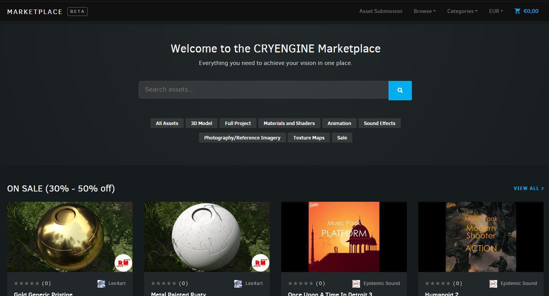
Task: Open Modern Shooter Action thumbnail
Action: [x=481, y=237]
